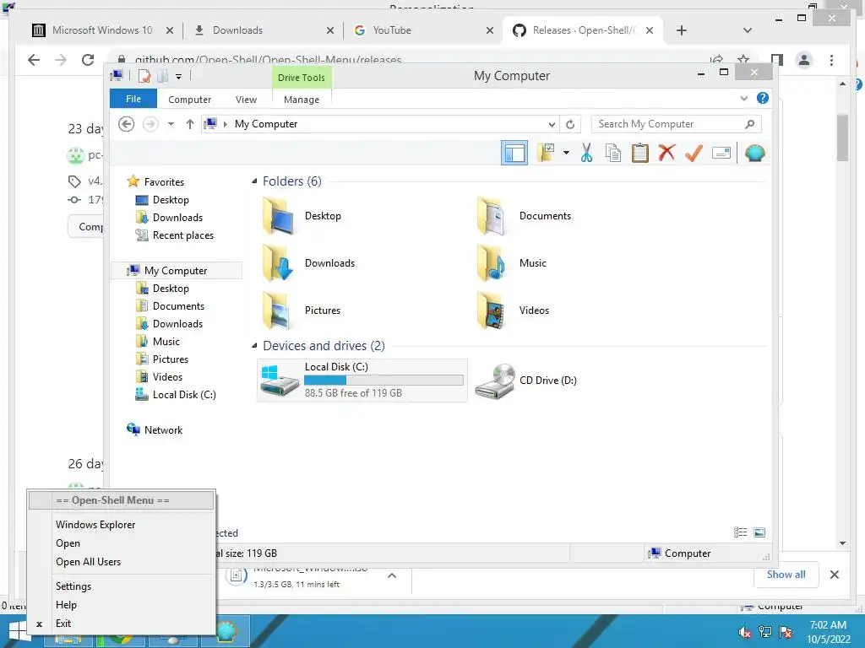Choose Exit in Open-Shell context menu
Image resolution: width=865 pixels, height=648 pixels.
click(122, 624)
